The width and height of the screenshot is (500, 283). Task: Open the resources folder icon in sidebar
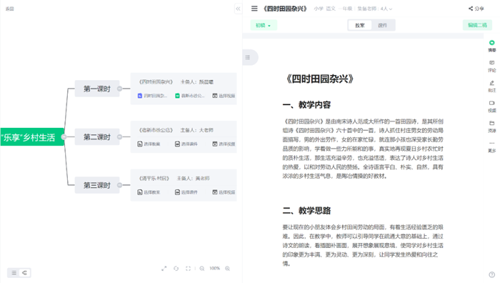[x=491, y=126]
